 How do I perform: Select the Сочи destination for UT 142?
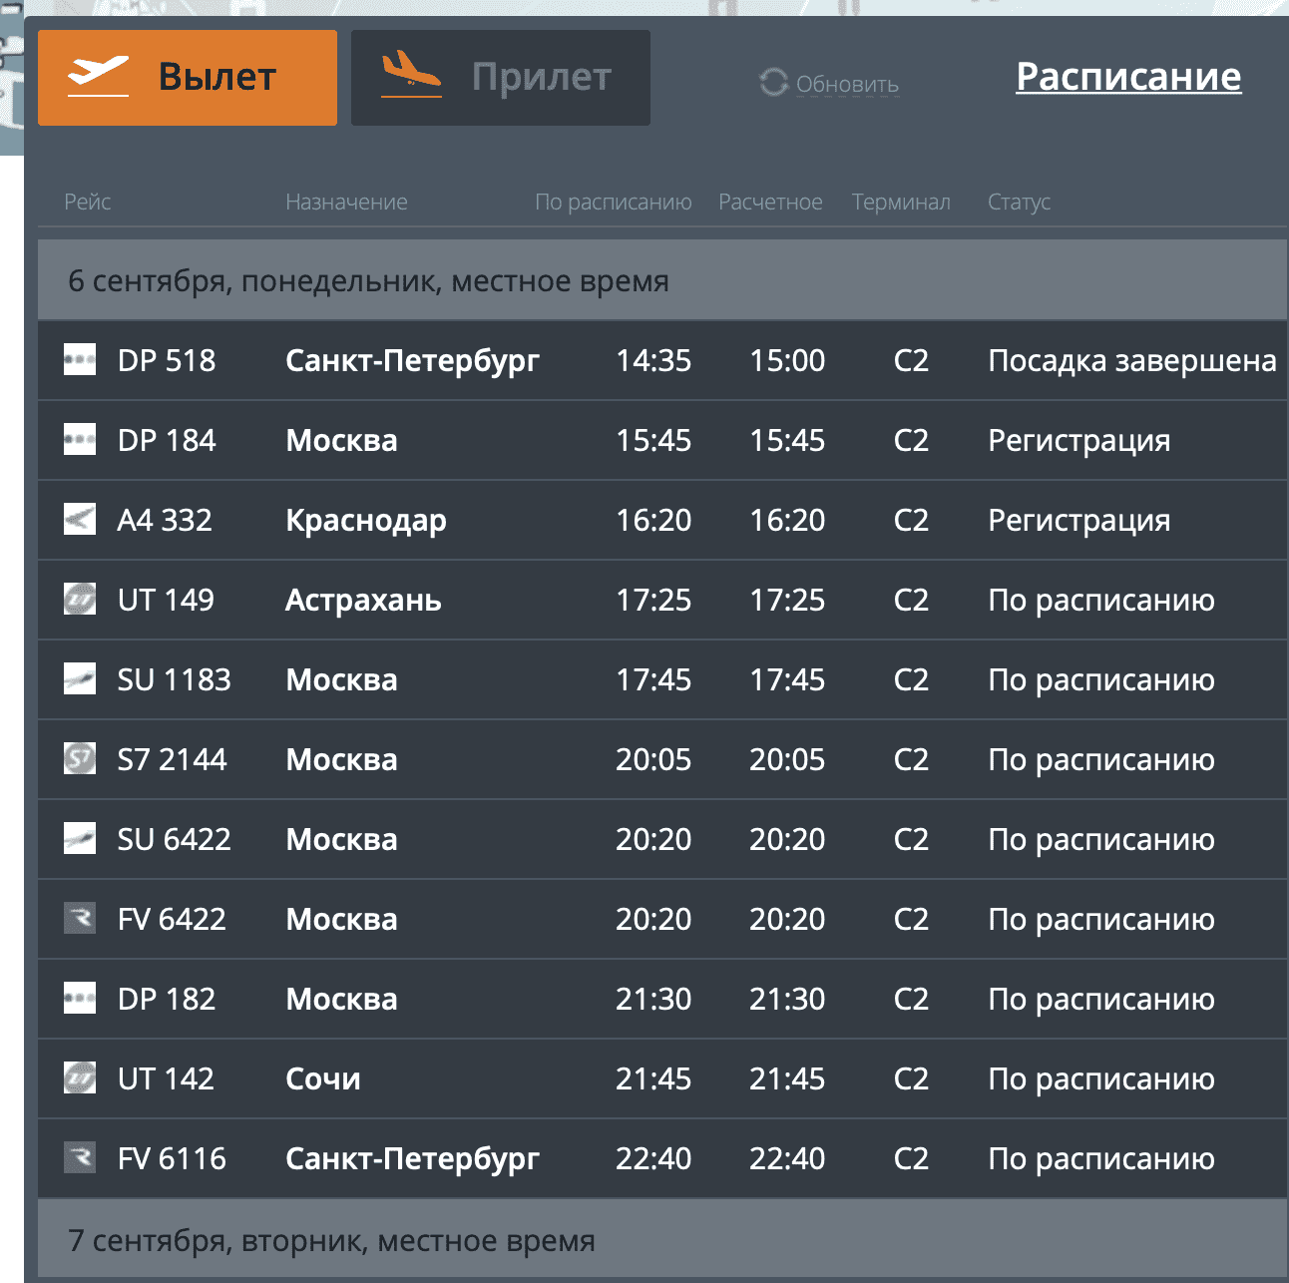coord(323,1078)
